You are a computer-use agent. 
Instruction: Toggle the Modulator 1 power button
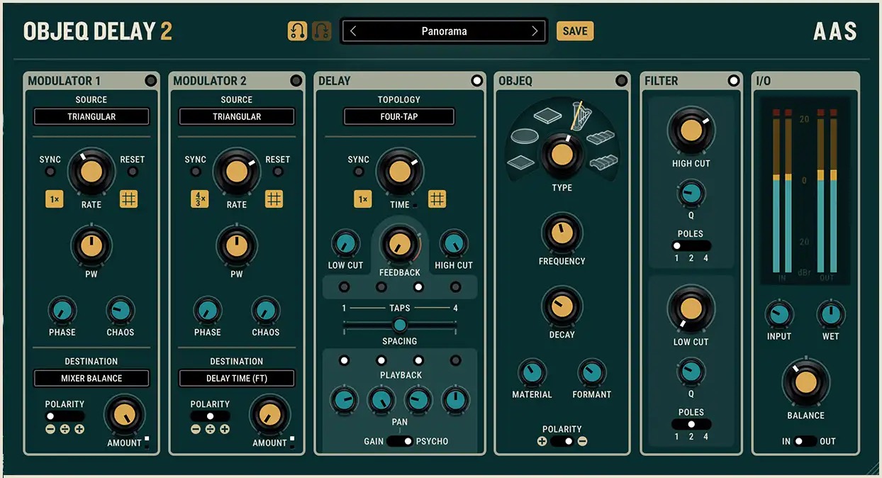tap(150, 81)
